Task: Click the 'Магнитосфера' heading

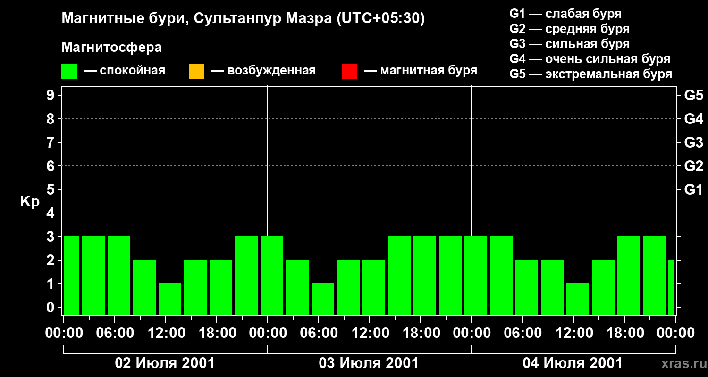Action: [x=111, y=48]
